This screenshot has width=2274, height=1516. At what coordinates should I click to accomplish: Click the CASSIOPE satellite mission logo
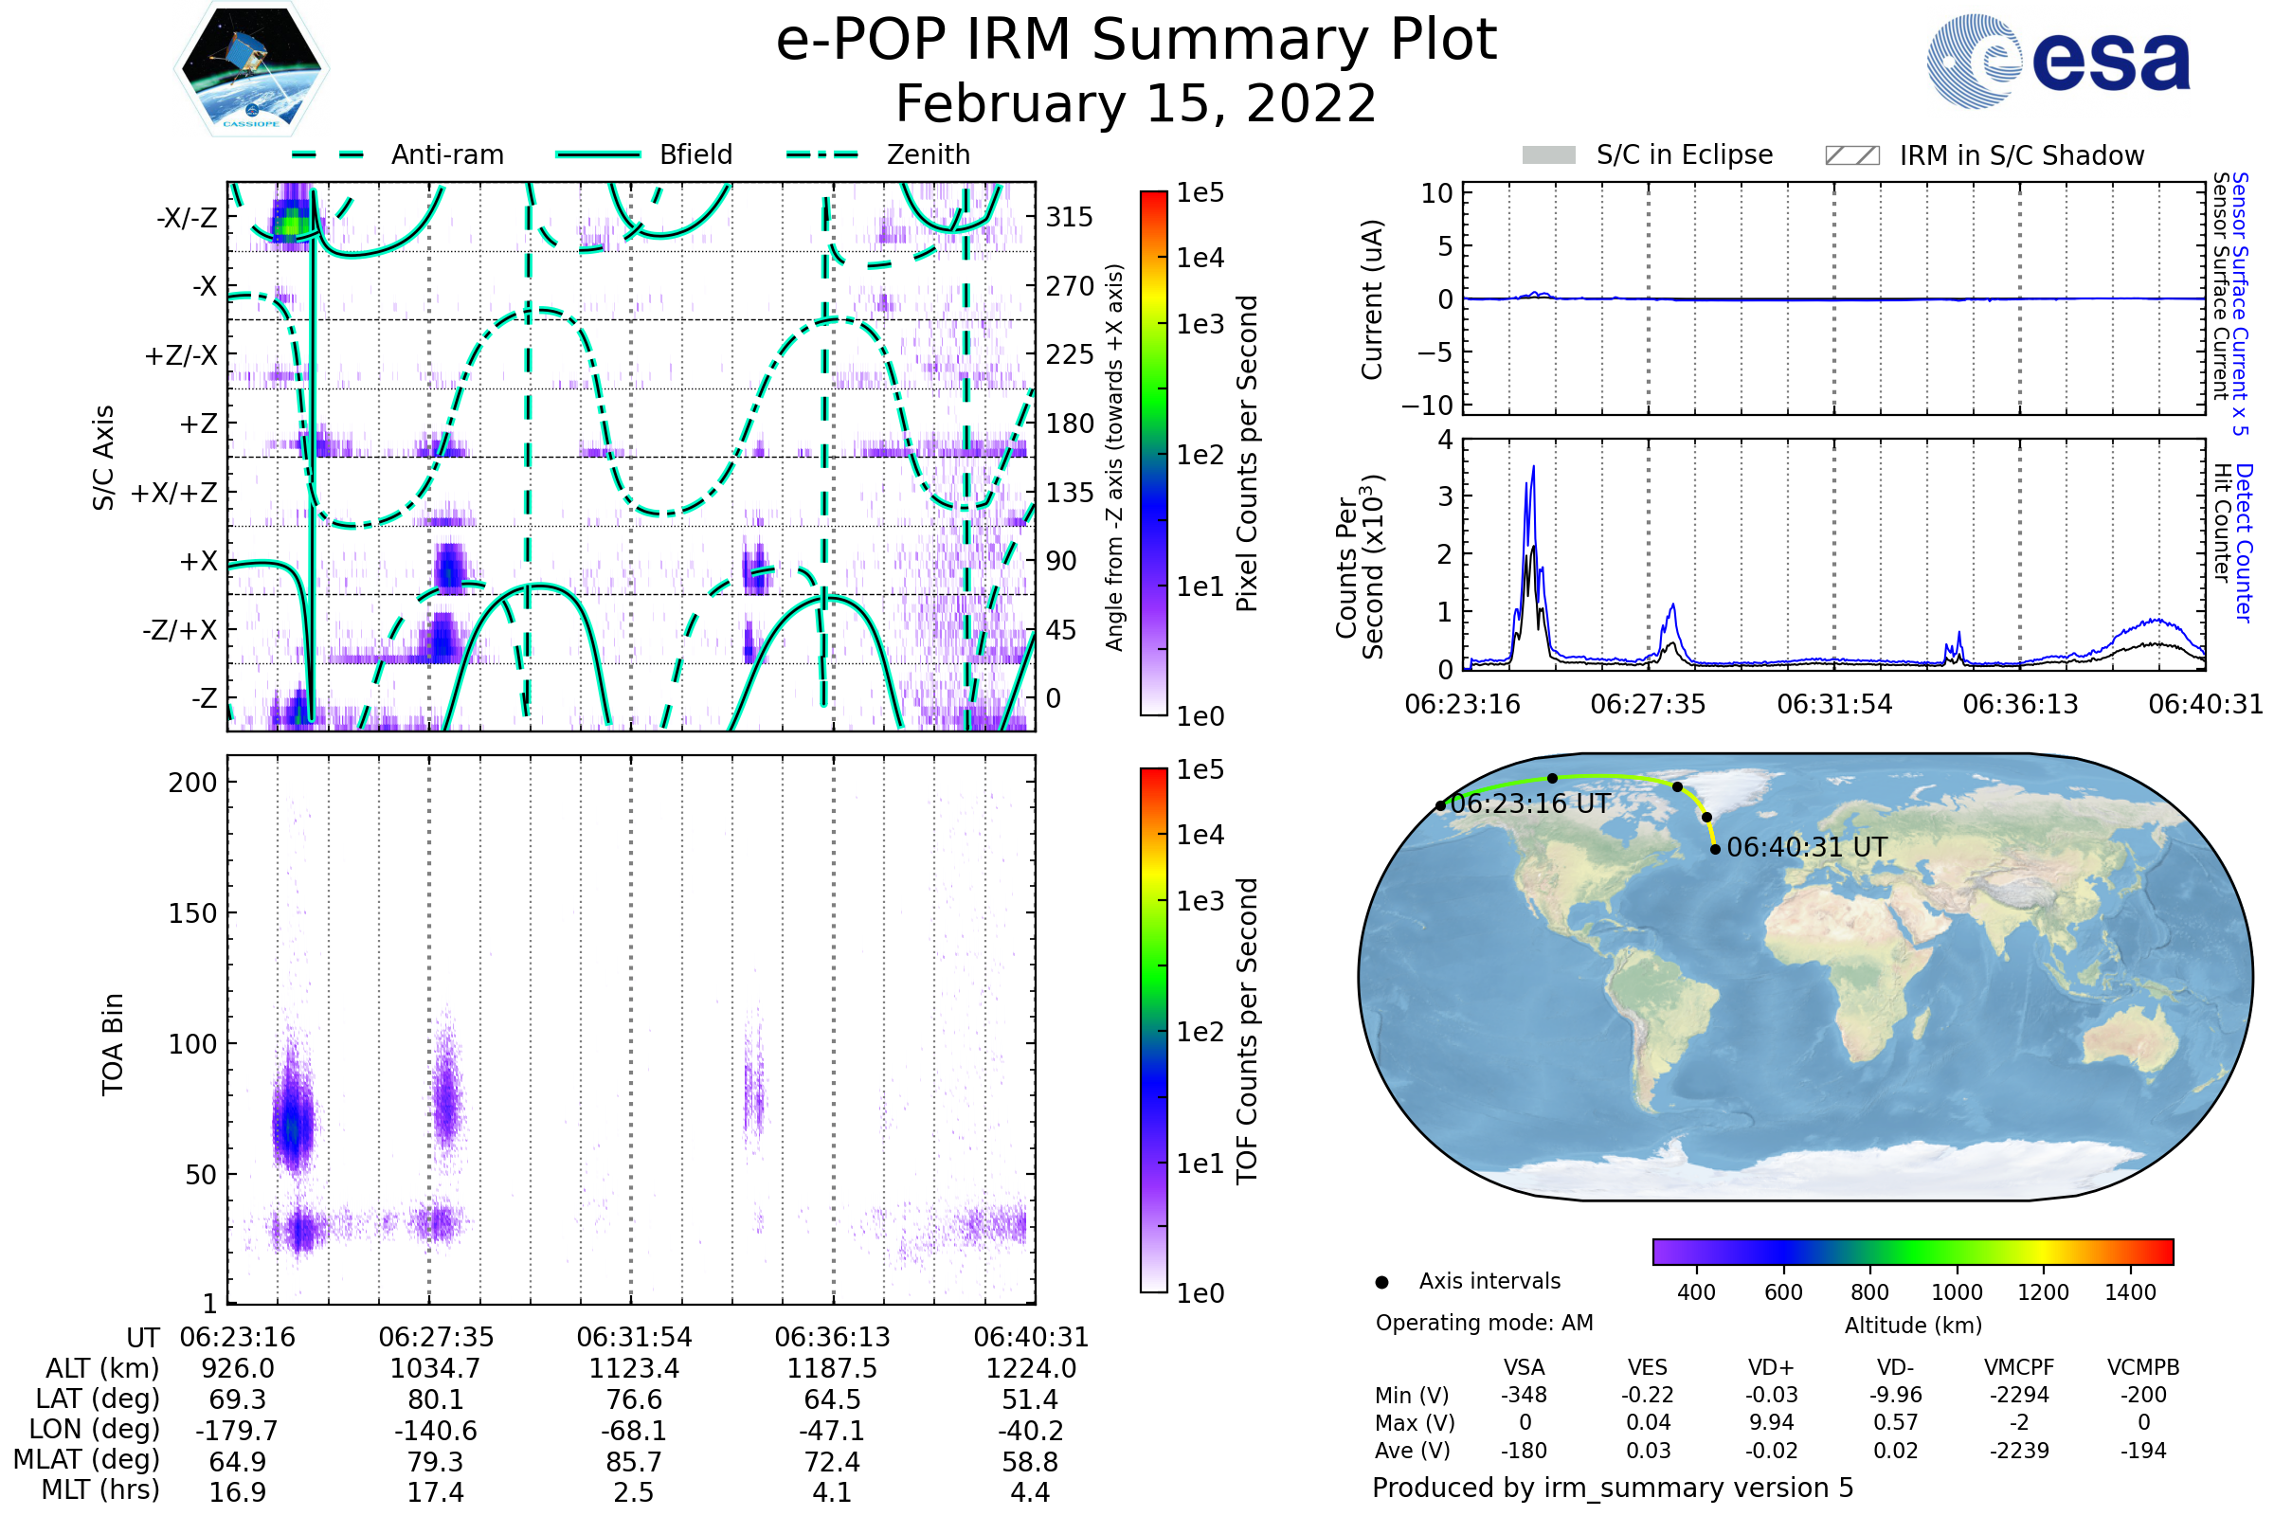[x=251, y=69]
